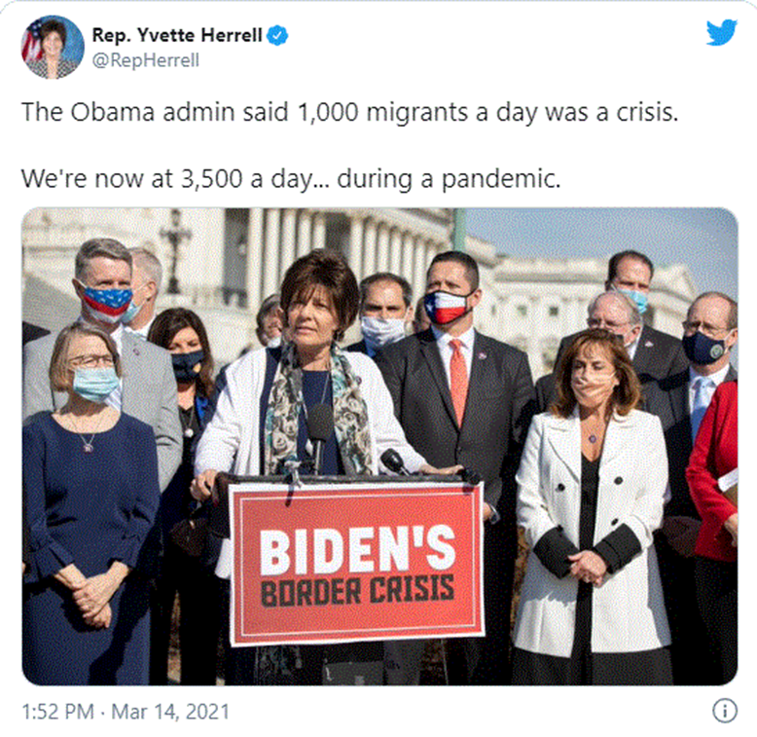Click the BIDEN'S word on the red sign
757x737 pixels.
pos(358,550)
